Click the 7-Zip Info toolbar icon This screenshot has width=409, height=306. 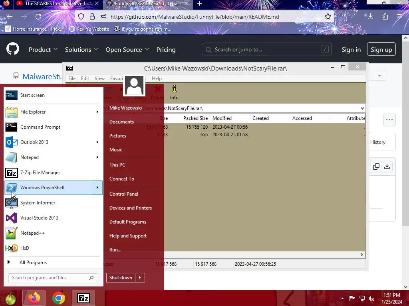click(x=174, y=92)
